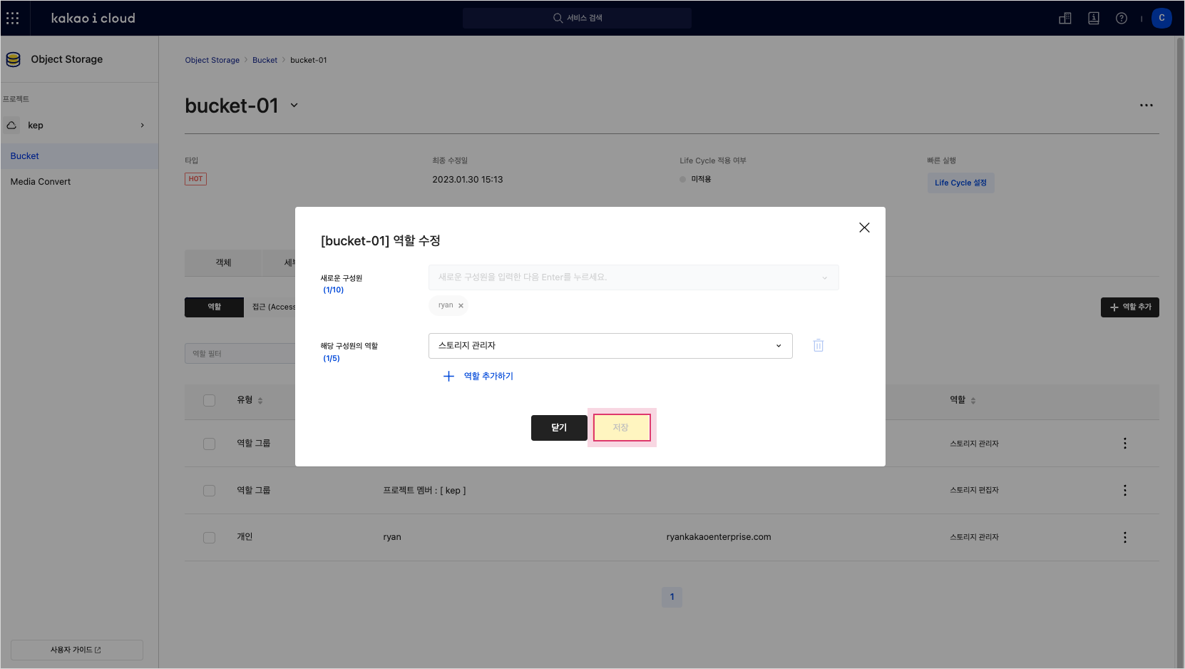Check the first 역할 그룹 row checkbox
This screenshot has width=1185, height=669.
pos(209,444)
